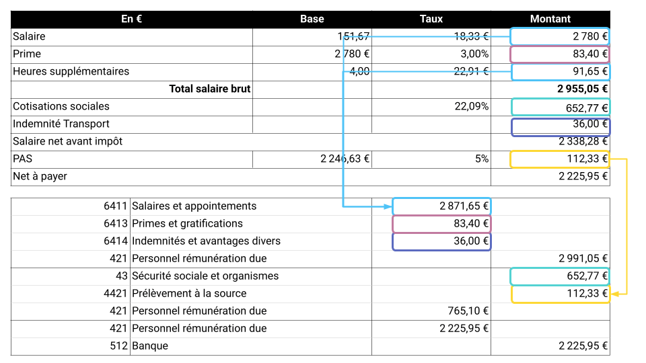Click the 'Prélèvement à la source' account label
This screenshot has height=363, width=646.
[x=189, y=294]
